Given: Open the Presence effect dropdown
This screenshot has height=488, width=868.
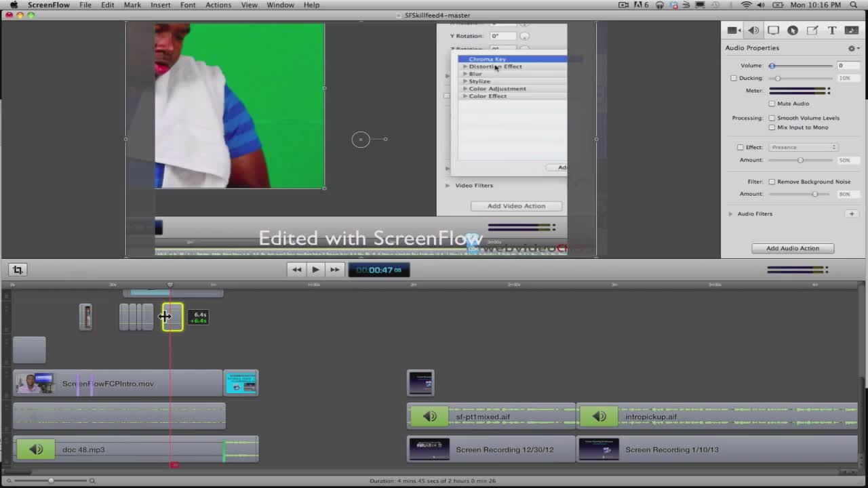Looking at the screenshot, I should click(x=803, y=147).
